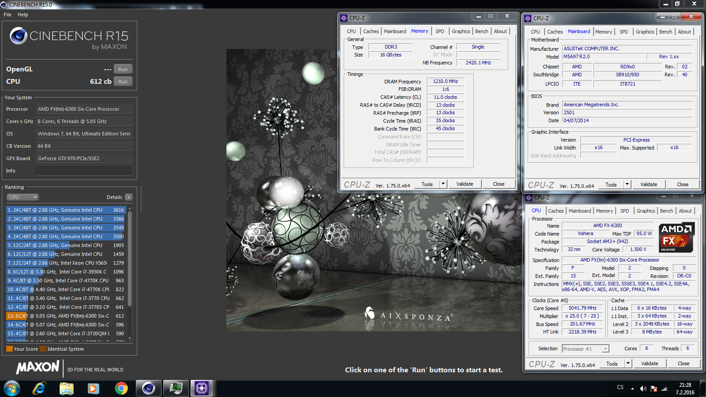
Task: Click the DRAM Frequency value 1210.0 MHz
Action: click(x=445, y=82)
